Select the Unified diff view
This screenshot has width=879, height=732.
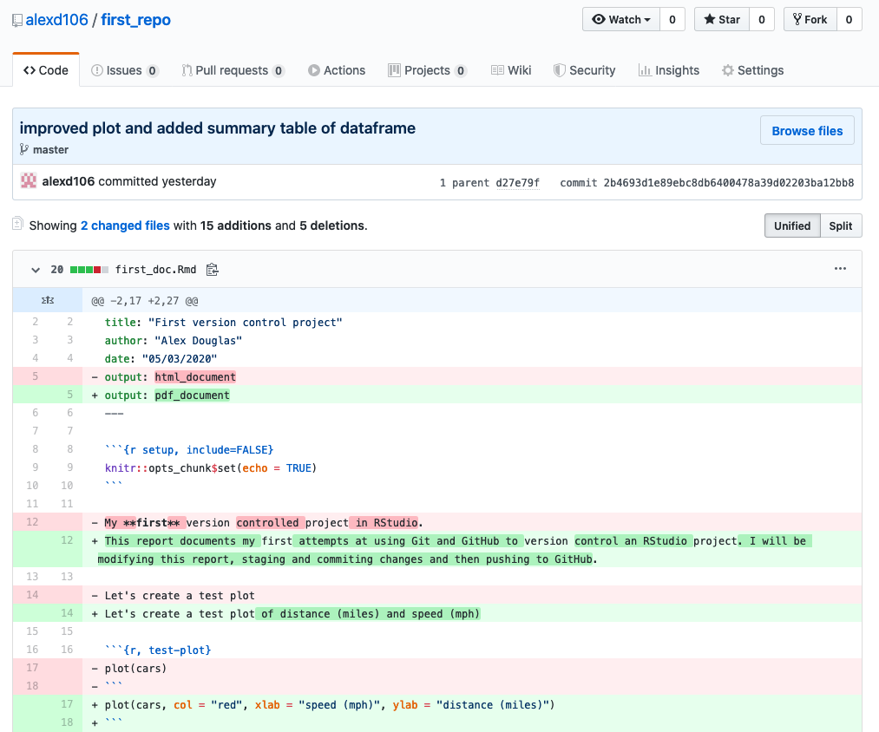[791, 225]
